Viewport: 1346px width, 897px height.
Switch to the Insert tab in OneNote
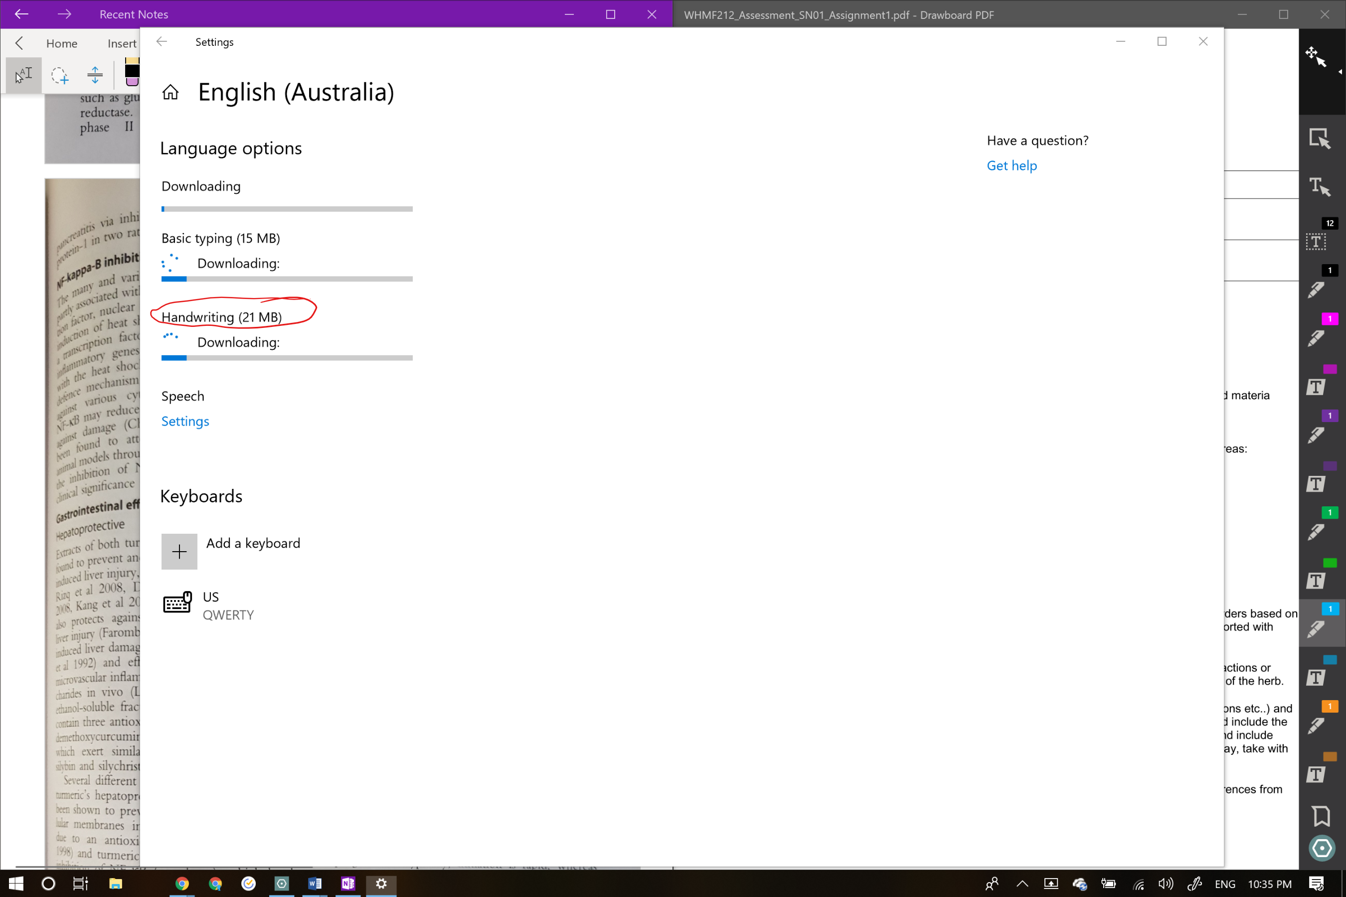tap(122, 43)
